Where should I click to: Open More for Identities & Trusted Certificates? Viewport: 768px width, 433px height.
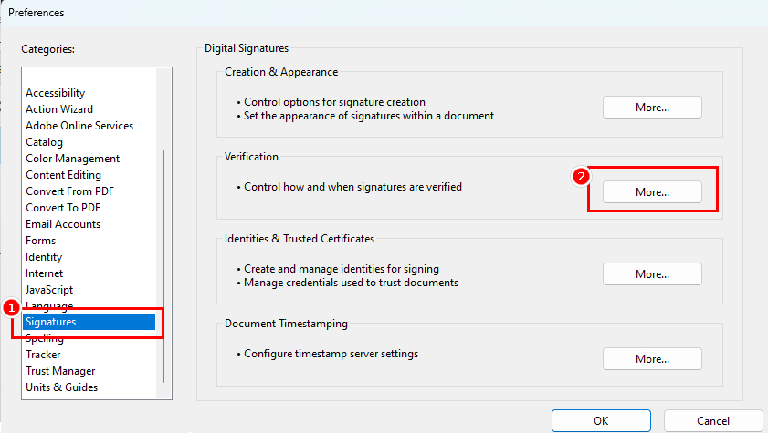652,274
